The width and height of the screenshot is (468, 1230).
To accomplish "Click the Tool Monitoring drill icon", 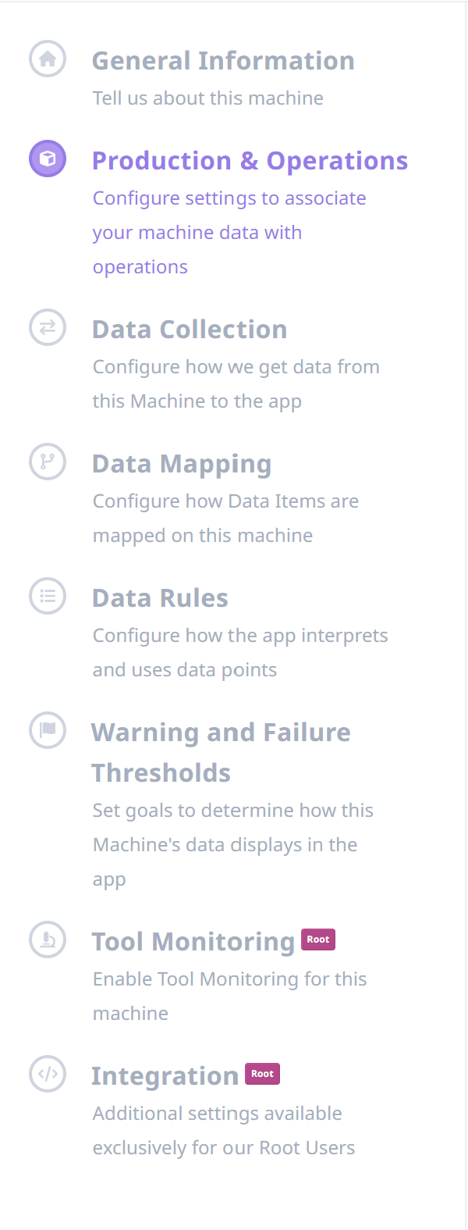I will [48, 939].
